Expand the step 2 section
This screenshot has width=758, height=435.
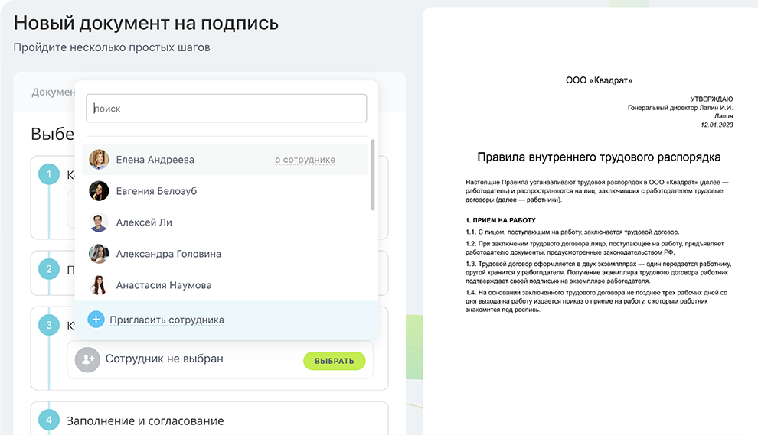pos(49,269)
